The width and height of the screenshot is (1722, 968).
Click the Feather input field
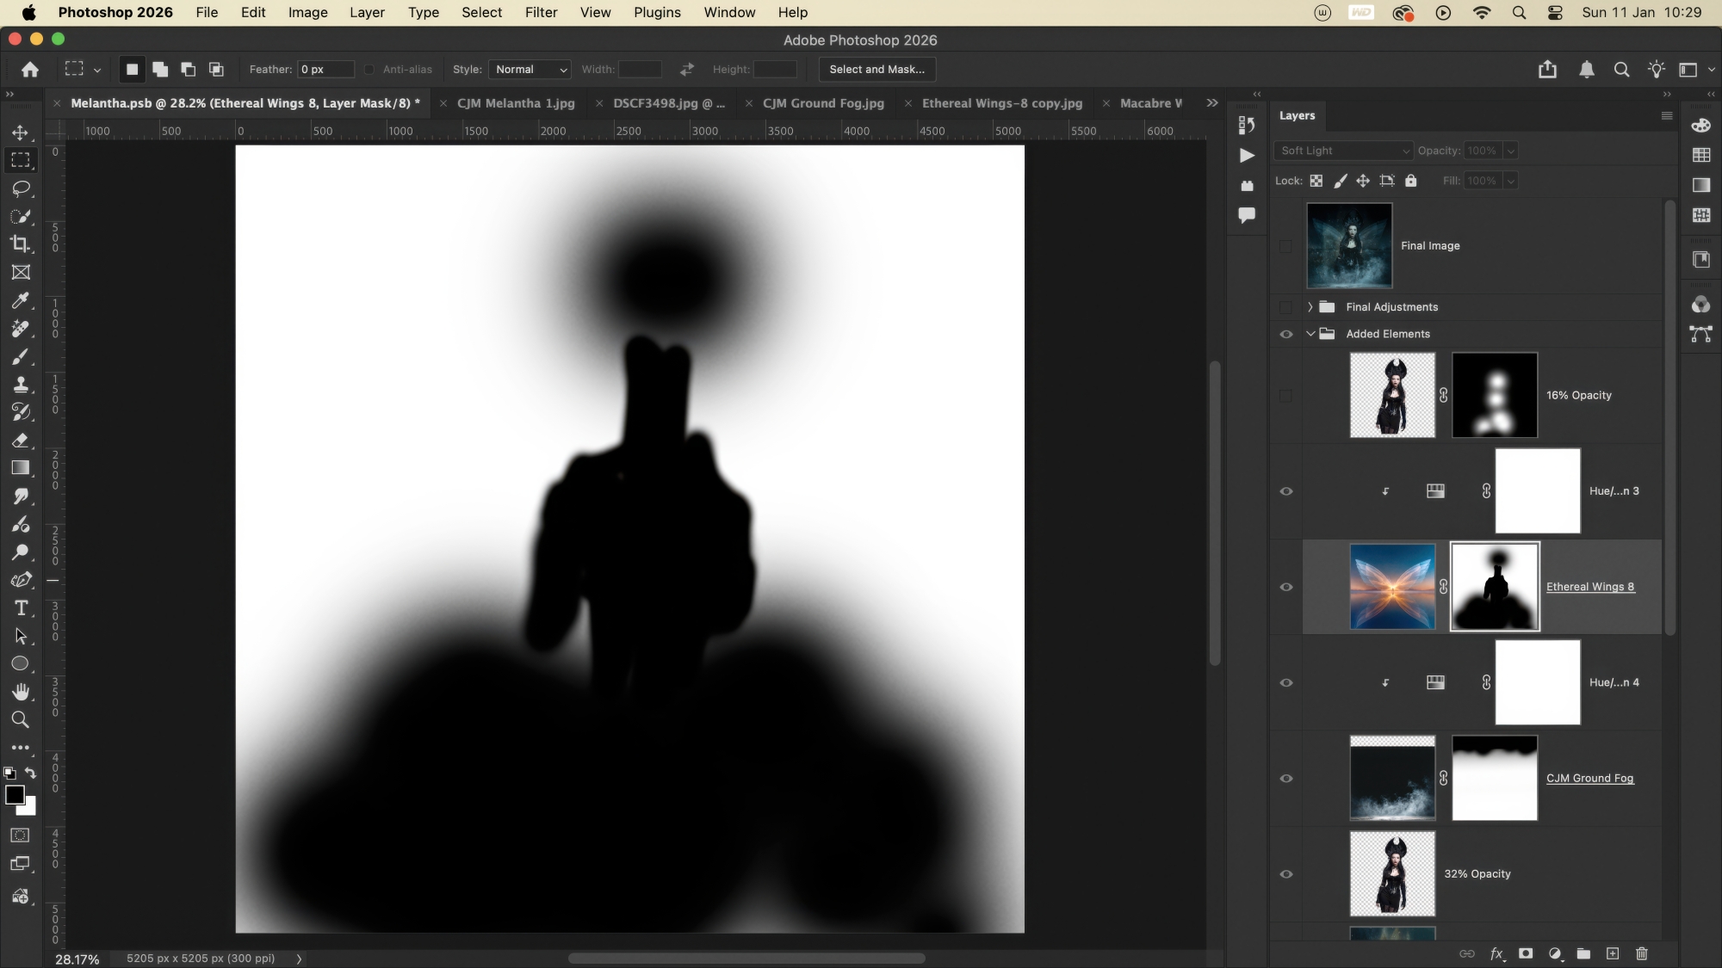pos(325,70)
